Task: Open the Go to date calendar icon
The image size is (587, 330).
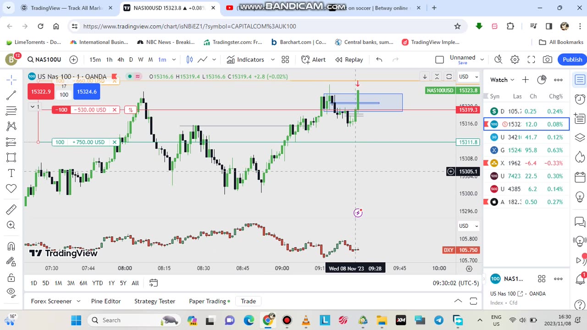Action: (153, 283)
